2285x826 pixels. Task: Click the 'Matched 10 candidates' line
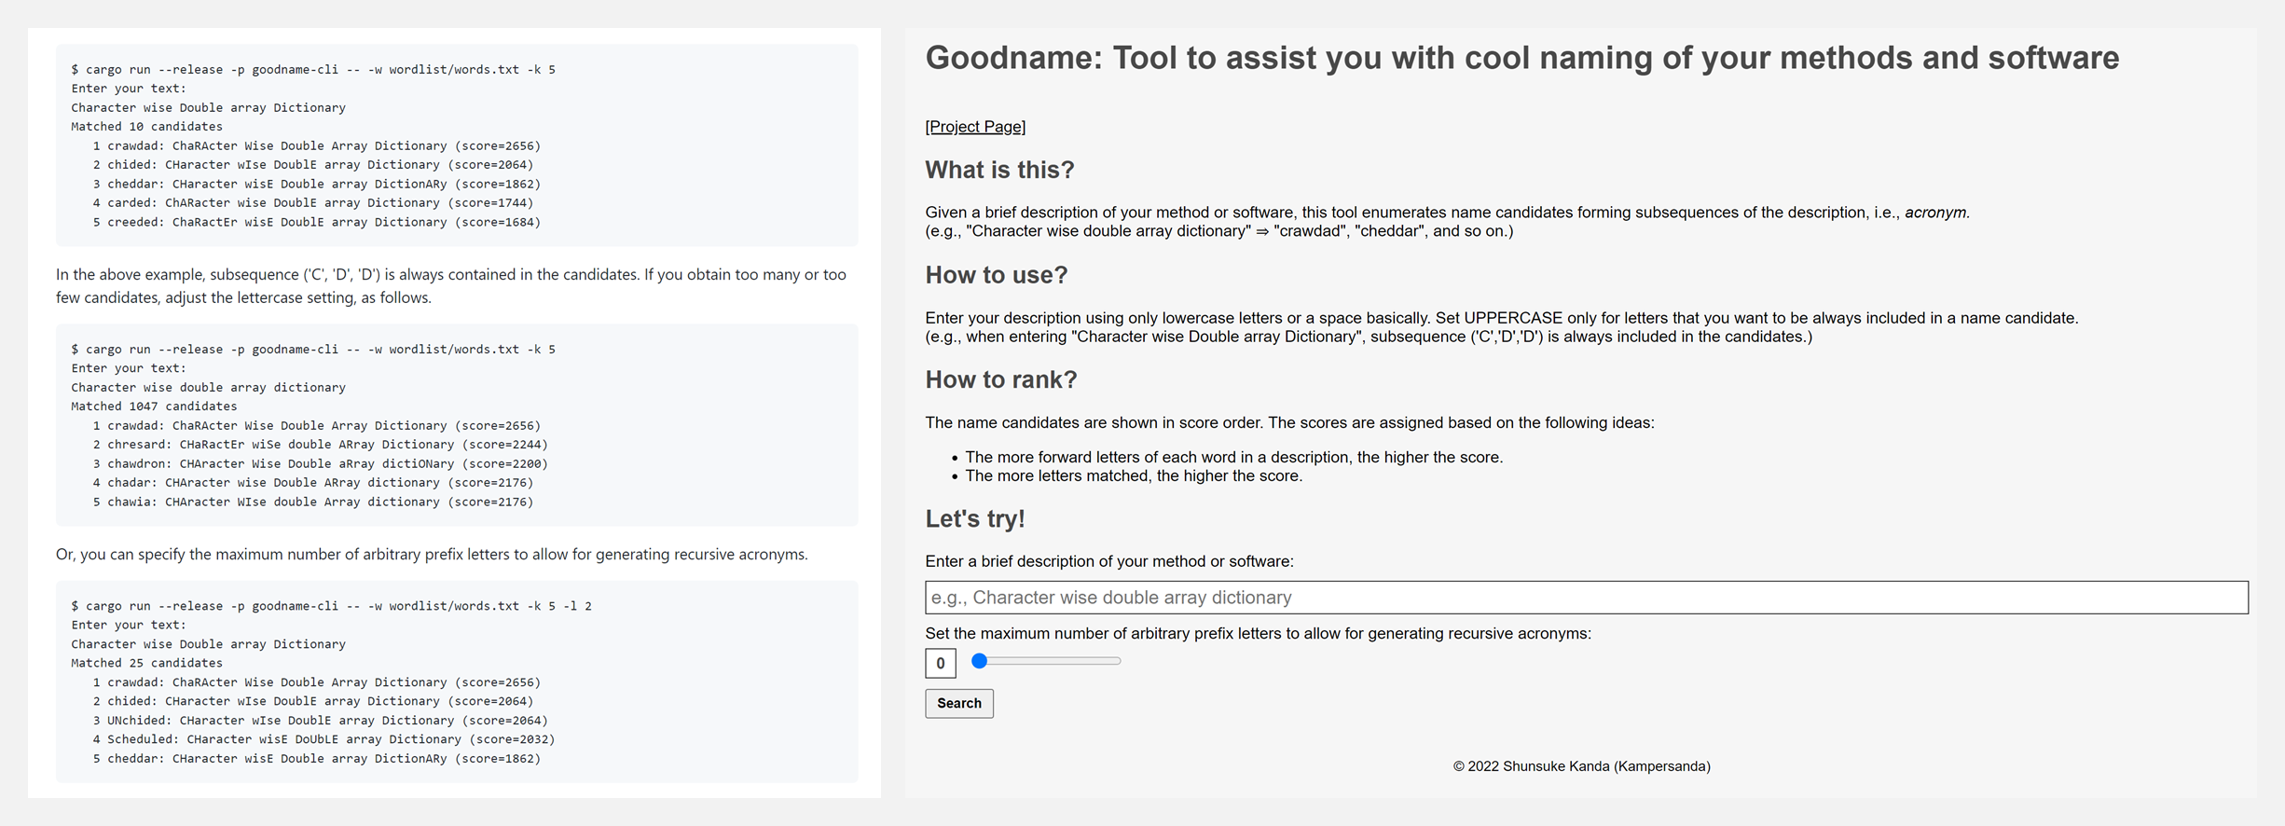146,127
